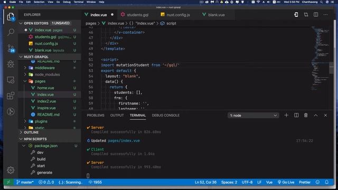Collapse the package.json scripts node
This screenshot has height=190, width=338.
pyautogui.click(x=24, y=146)
